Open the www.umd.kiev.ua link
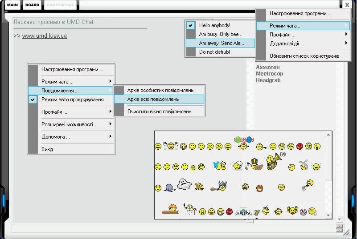Screen dimensions: 357x239 pos(44,36)
